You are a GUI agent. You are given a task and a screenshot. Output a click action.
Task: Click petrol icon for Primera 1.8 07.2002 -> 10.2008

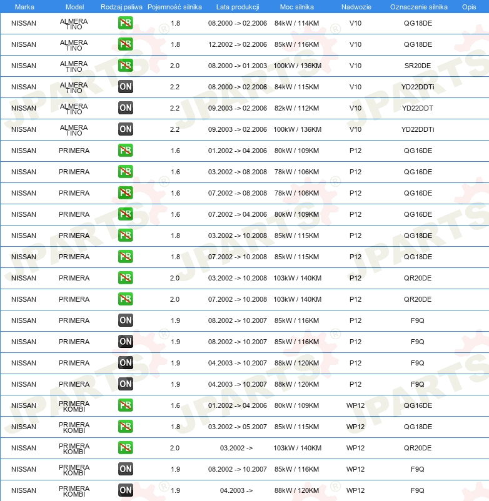[125, 257]
